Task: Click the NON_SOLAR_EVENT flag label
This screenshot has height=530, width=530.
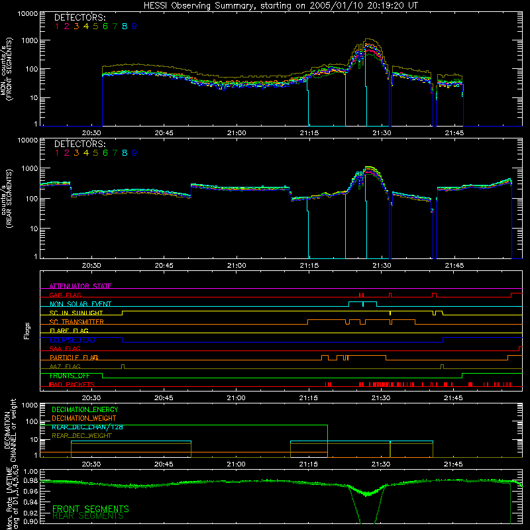Action: [80, 304]
